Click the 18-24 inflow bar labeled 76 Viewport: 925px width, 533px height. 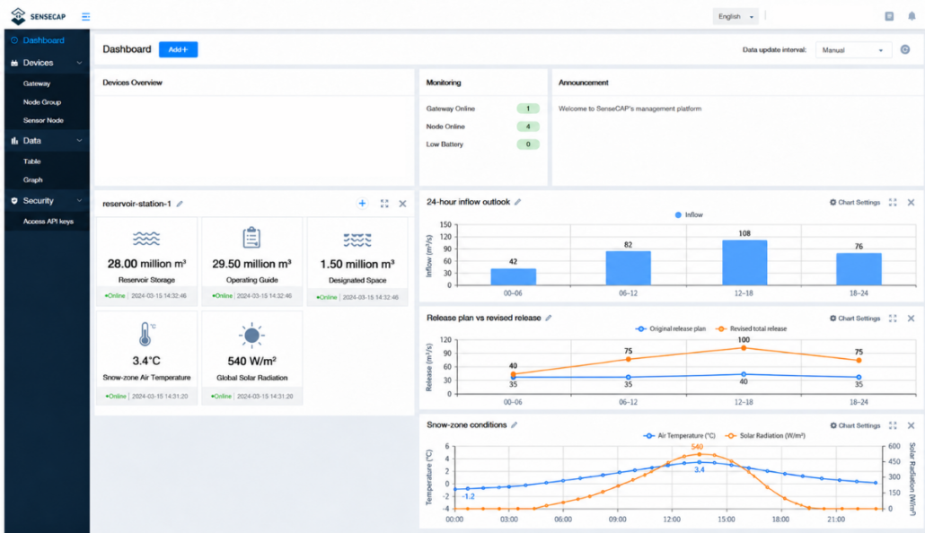(x=859, y=269)
